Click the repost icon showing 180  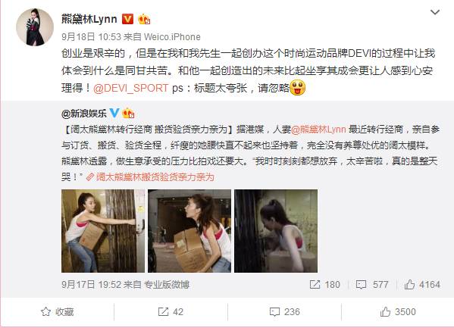(x=324, y=285)
